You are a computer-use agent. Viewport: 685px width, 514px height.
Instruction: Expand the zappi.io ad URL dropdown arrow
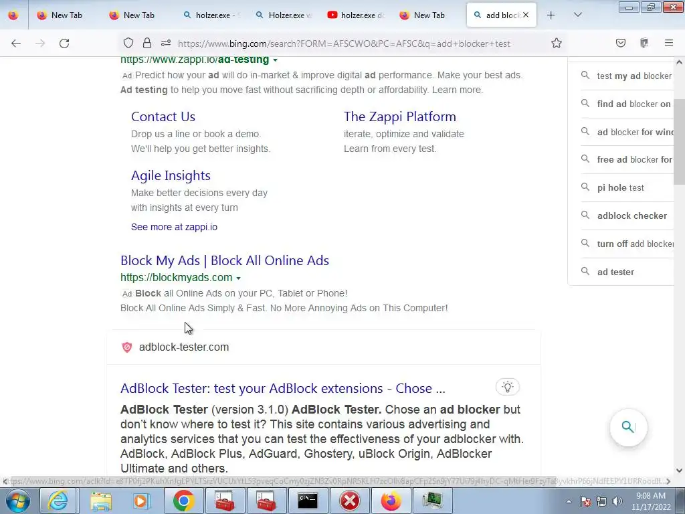point(275,60)
